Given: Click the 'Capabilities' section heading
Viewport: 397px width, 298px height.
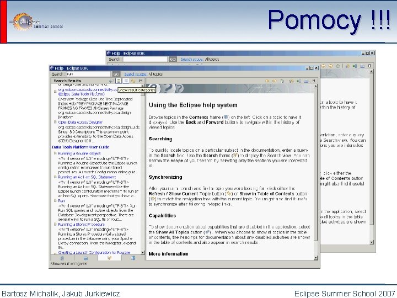Looking at the screenshot, I should coord(162,216).
